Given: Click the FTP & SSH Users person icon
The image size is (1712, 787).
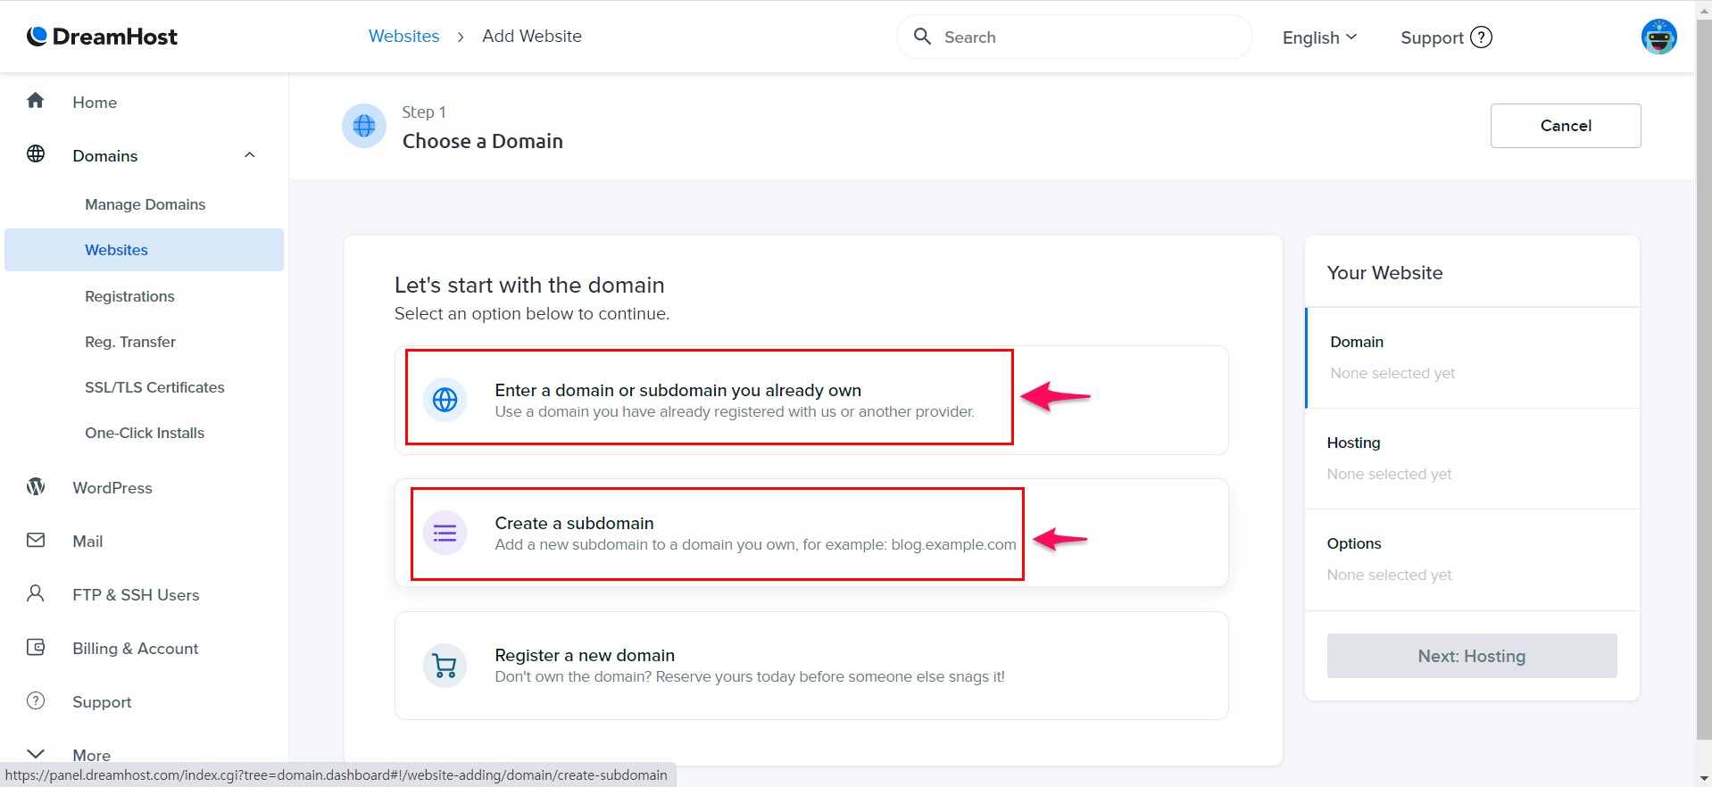Looking at the screenshot, I should 36,593.
